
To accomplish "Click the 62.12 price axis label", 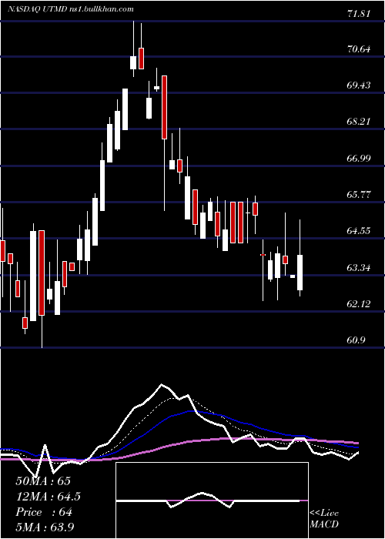I will (359, 304).
